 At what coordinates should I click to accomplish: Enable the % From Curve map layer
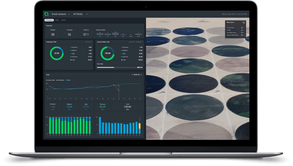[242, 27]
